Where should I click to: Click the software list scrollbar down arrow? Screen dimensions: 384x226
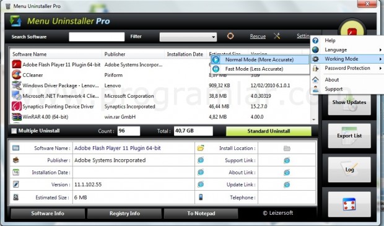(314, 120)
